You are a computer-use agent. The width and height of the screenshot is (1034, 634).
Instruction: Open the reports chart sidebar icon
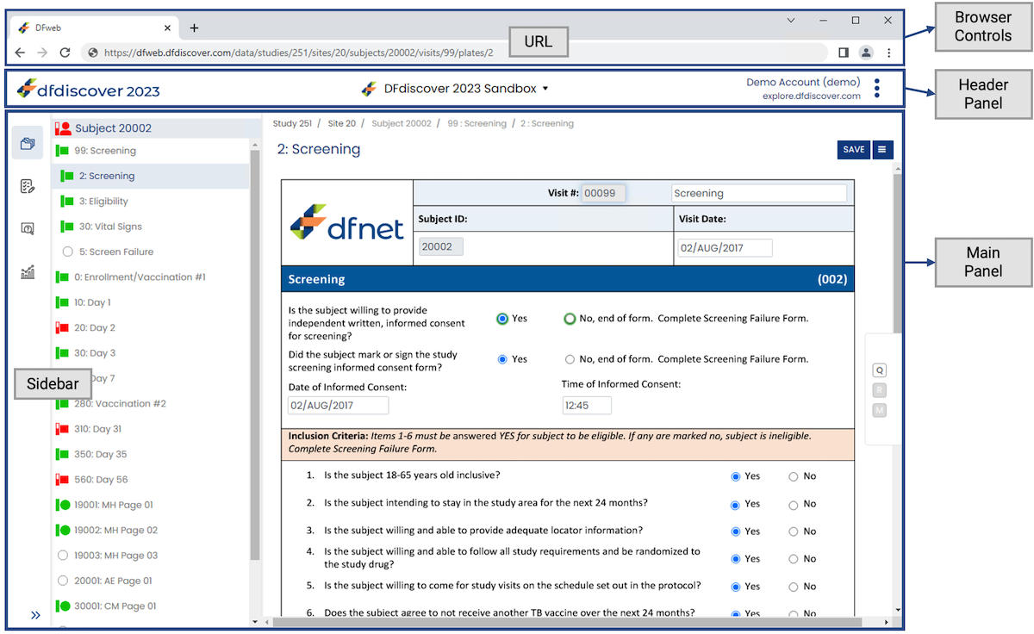(28, 272)
